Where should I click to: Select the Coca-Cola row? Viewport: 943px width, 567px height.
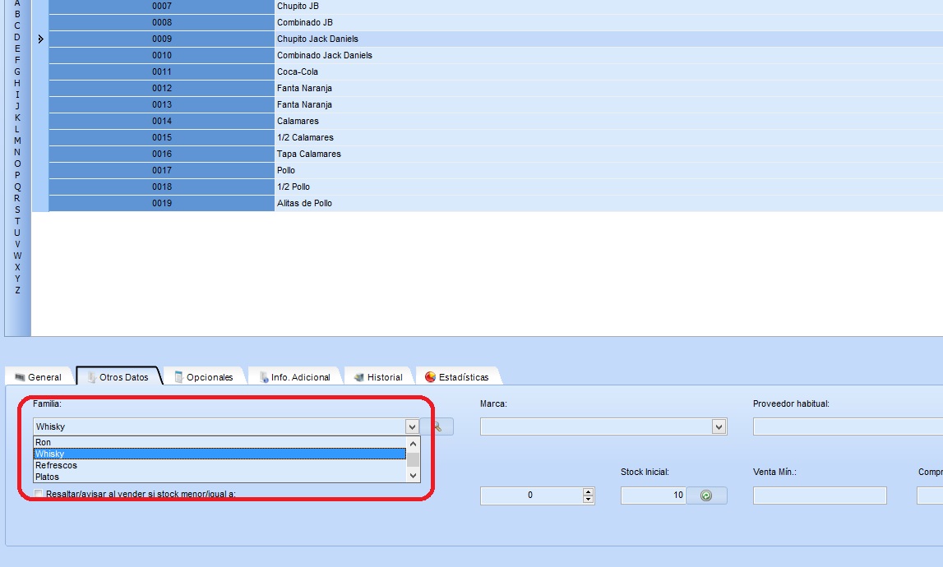click(x=496, y=71)
